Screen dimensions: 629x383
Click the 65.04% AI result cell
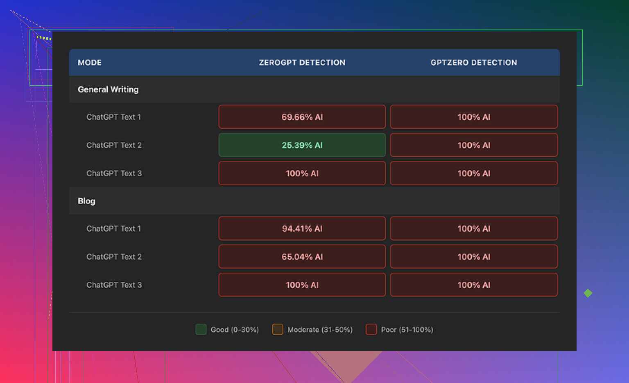(302, 257)
